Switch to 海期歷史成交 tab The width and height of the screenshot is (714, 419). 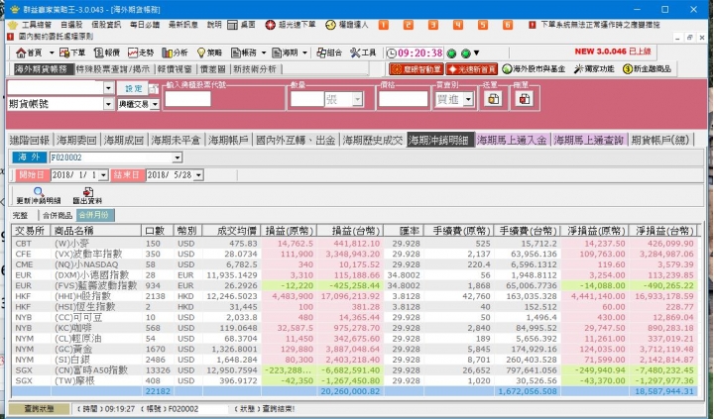tap(373, 140)
